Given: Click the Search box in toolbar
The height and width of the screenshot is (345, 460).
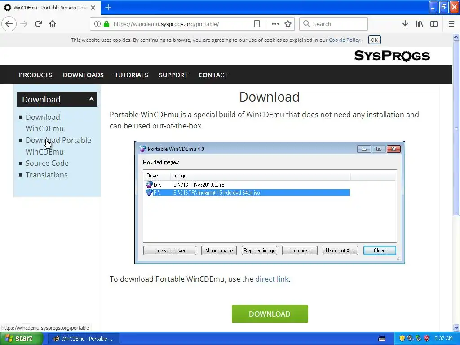Looking at the screenshot, I should [x=333, y=24].
